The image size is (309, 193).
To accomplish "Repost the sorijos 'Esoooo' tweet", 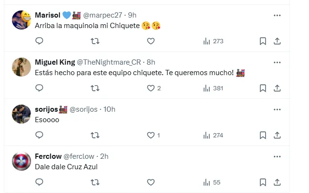I will pos(95,135).
